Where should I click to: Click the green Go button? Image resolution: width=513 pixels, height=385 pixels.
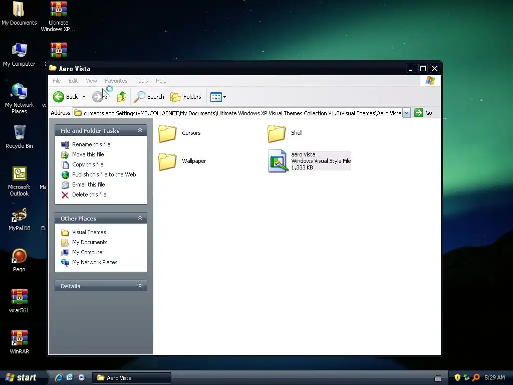[x=423, y=113]
